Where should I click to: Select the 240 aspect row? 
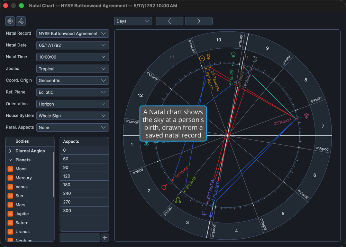pos(84,193)
